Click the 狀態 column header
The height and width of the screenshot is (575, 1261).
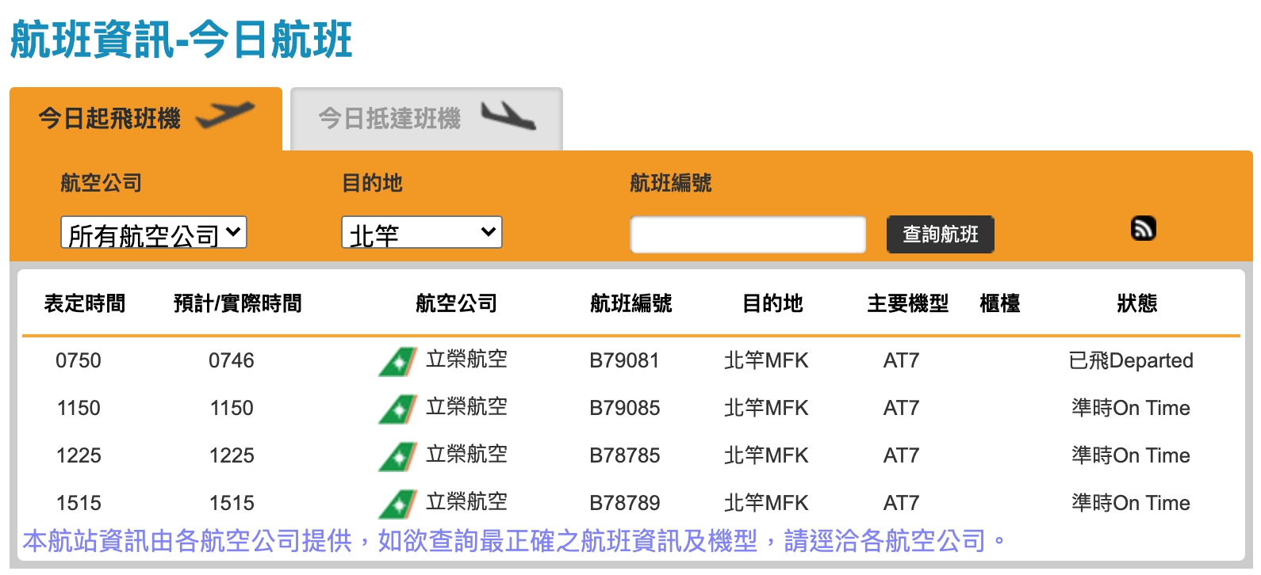pos(1136,303)
